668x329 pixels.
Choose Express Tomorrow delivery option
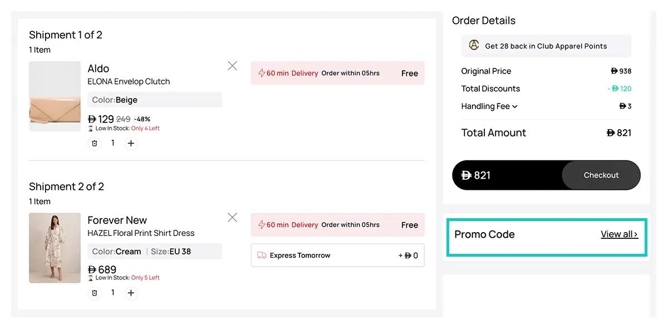[337, 256]
